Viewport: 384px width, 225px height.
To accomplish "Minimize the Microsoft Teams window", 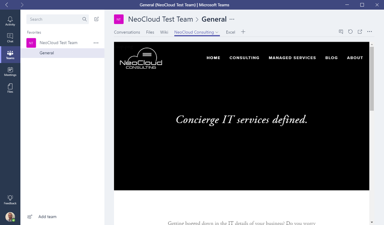I will [x=347, y=5].
